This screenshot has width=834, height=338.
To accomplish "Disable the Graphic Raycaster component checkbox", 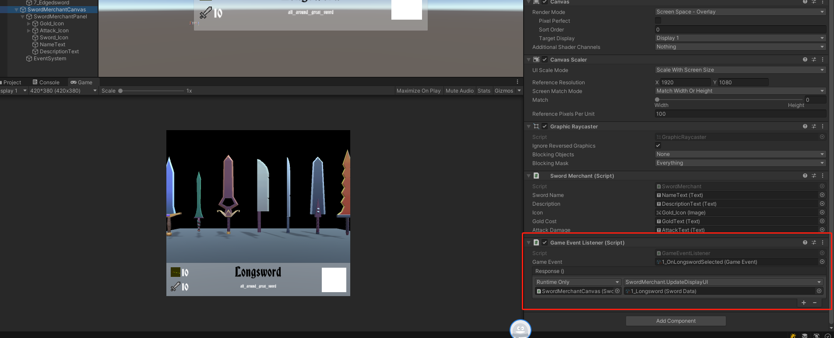I will (545, 126).
